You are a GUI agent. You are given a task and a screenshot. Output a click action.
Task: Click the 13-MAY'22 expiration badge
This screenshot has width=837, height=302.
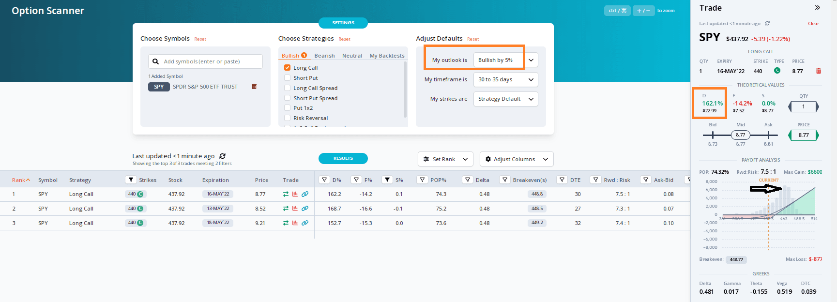(x=218, y=209)
